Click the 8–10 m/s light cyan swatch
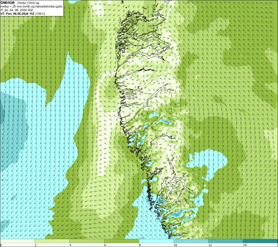The image size is (278, 247). coord(156,241)
